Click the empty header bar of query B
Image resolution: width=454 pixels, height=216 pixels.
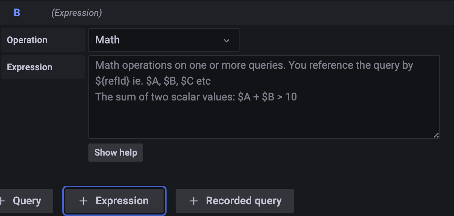tap(264, 12)
